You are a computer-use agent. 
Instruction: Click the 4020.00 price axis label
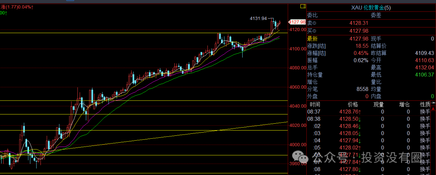pyautogui.click(x=297, y=125)
